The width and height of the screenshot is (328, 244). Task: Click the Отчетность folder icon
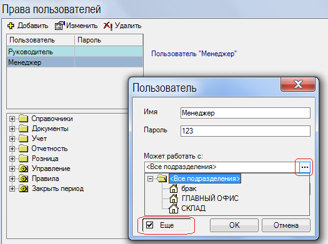[24, 149]
